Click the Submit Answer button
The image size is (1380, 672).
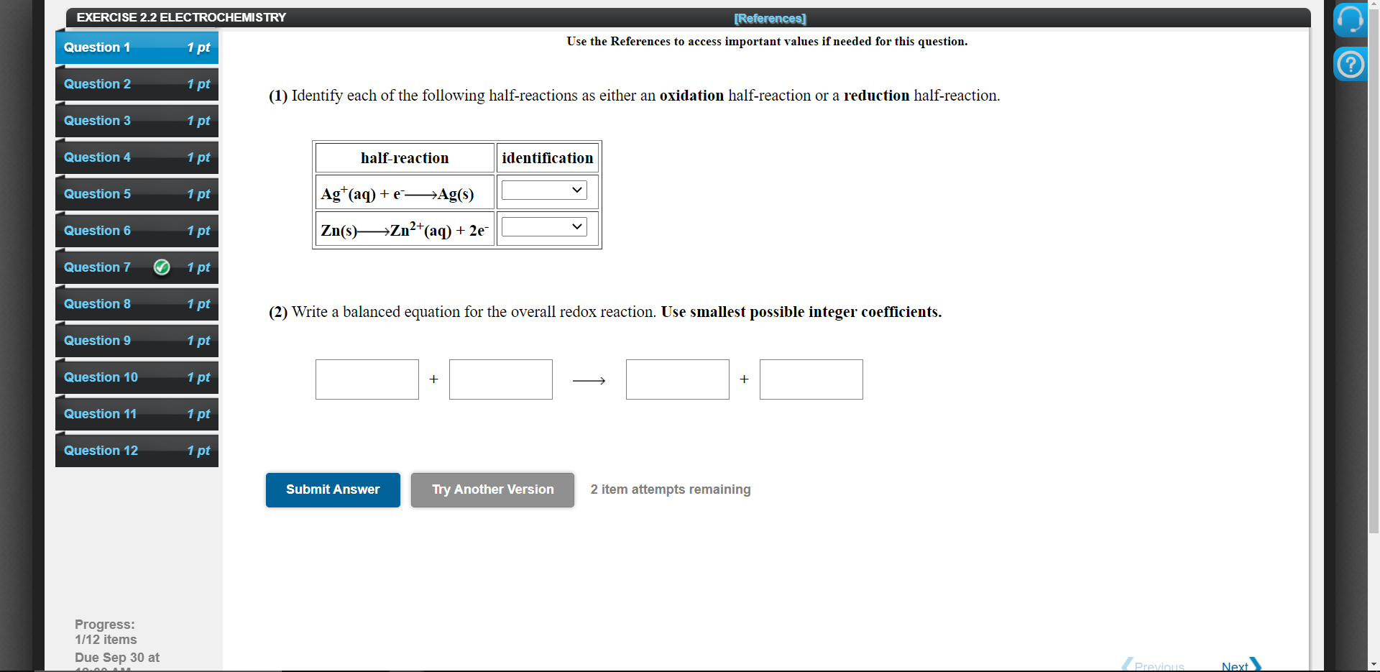pos(332,489)
